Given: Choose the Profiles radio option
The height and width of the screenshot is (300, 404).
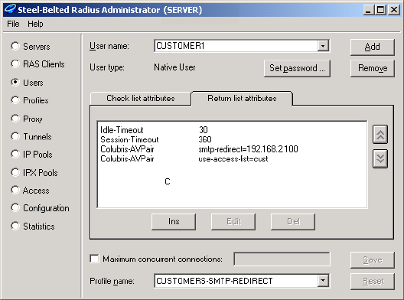Looking at the screenshot, I should tap(15, 100).
